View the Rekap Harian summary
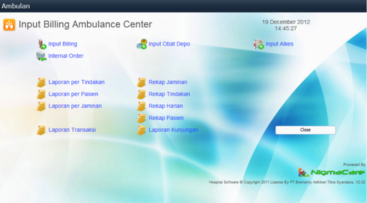367x203 pixels. (166, 106)
